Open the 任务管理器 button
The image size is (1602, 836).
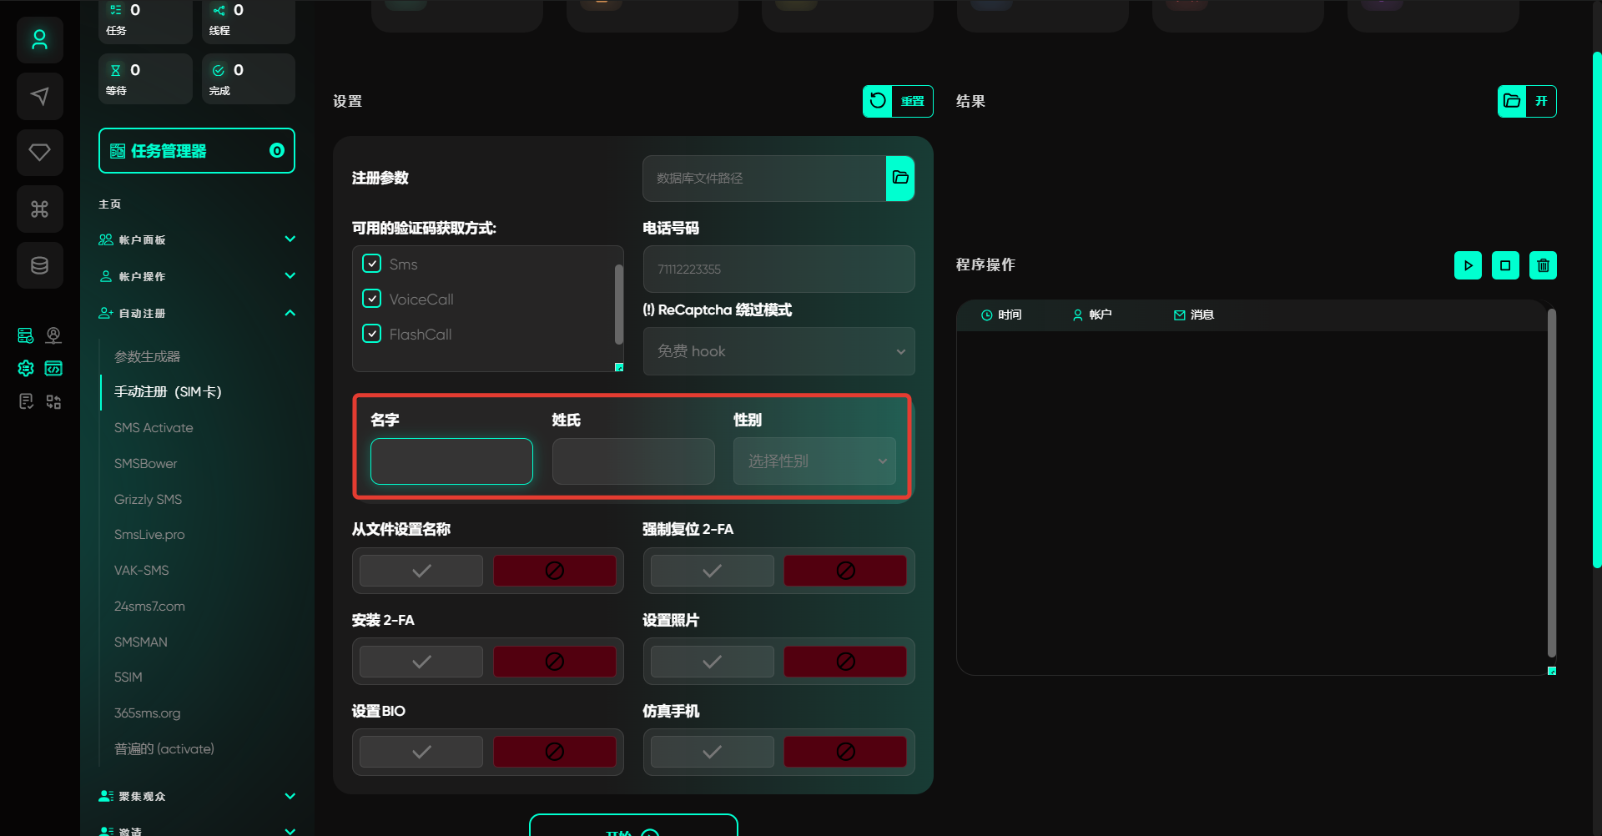coord(196,151)
